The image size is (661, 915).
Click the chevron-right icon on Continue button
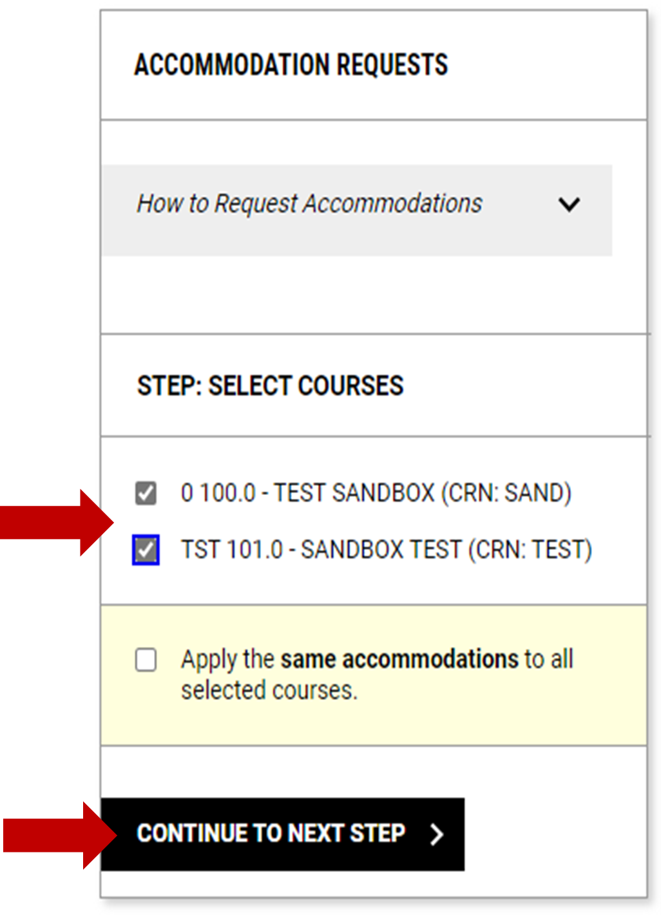[x=438, y=833]
